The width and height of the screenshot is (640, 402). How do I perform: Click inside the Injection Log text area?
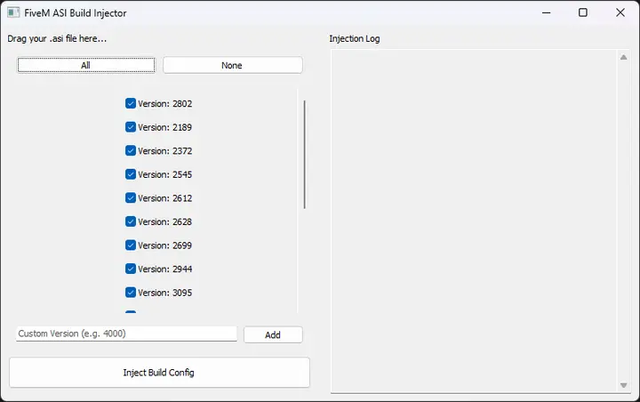tap(475, 221)
